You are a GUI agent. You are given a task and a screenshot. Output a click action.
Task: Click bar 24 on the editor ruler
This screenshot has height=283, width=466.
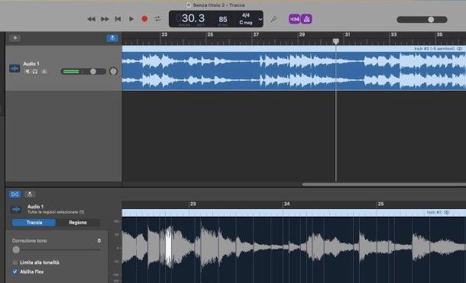[286, 204]
